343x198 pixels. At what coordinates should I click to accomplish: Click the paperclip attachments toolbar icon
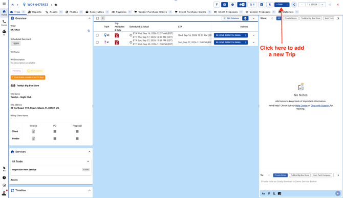[252, 5]
